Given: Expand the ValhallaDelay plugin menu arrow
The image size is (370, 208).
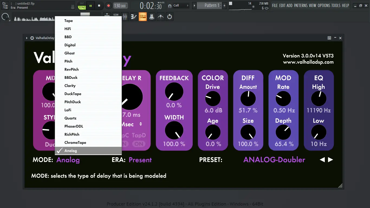Looking at the screenshot, I should tap(27, 38).
